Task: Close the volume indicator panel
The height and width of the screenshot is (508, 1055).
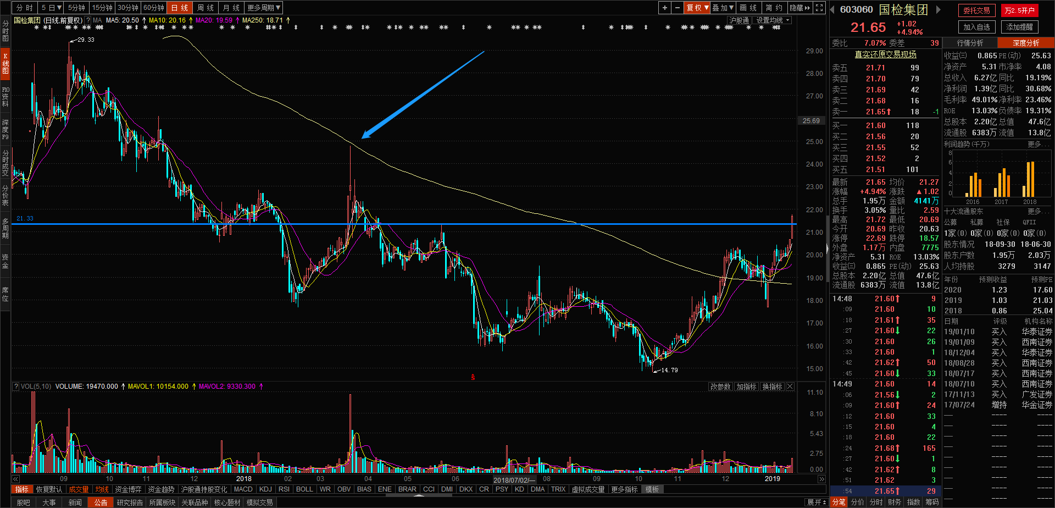Action: 790,386
